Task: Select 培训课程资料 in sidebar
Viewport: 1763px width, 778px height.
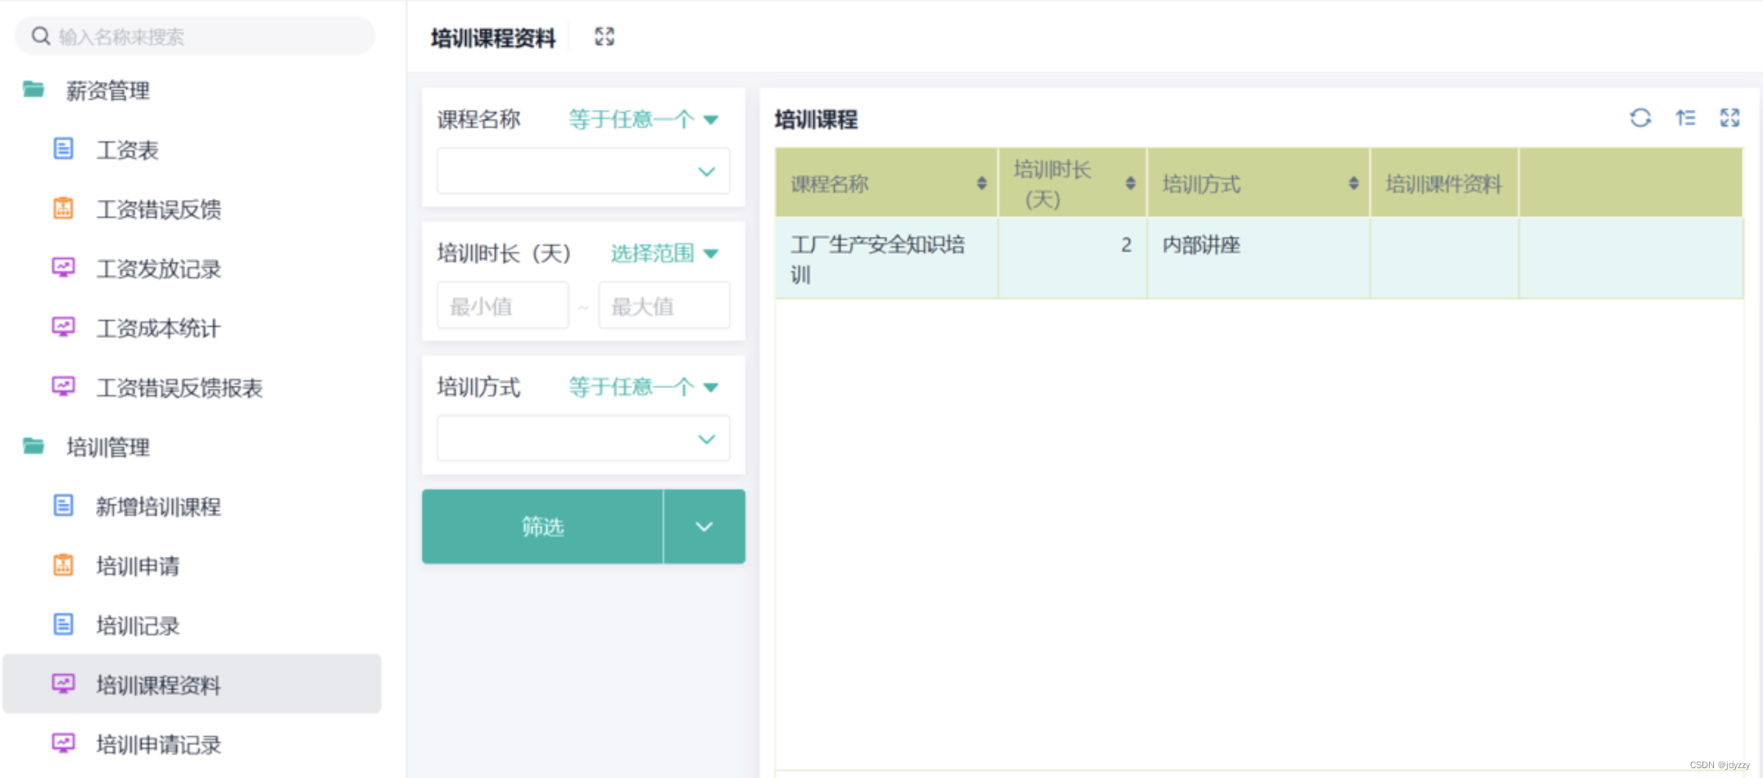Action: click(x=192, y=684)
